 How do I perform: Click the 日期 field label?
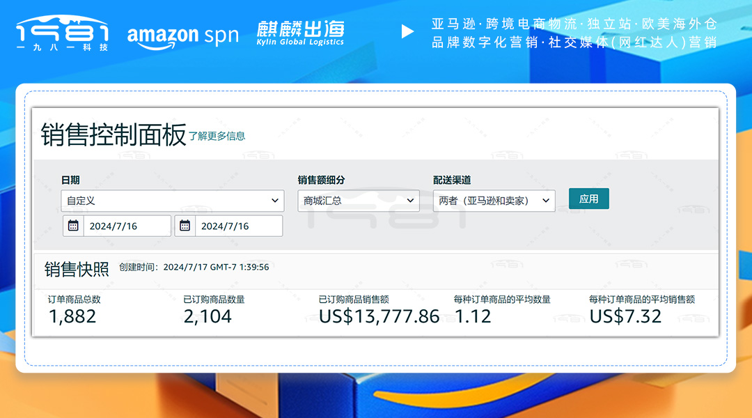[x=70, y=180]
